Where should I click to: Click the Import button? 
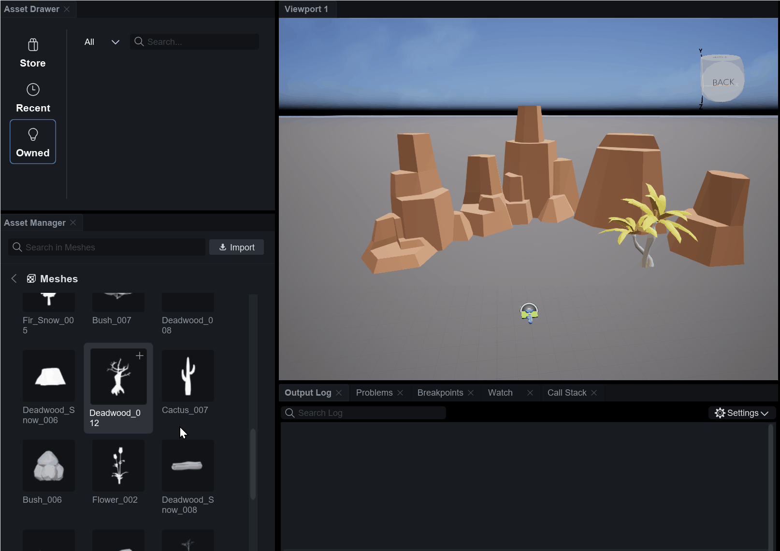pyautogui.click(x=236, y=247)
